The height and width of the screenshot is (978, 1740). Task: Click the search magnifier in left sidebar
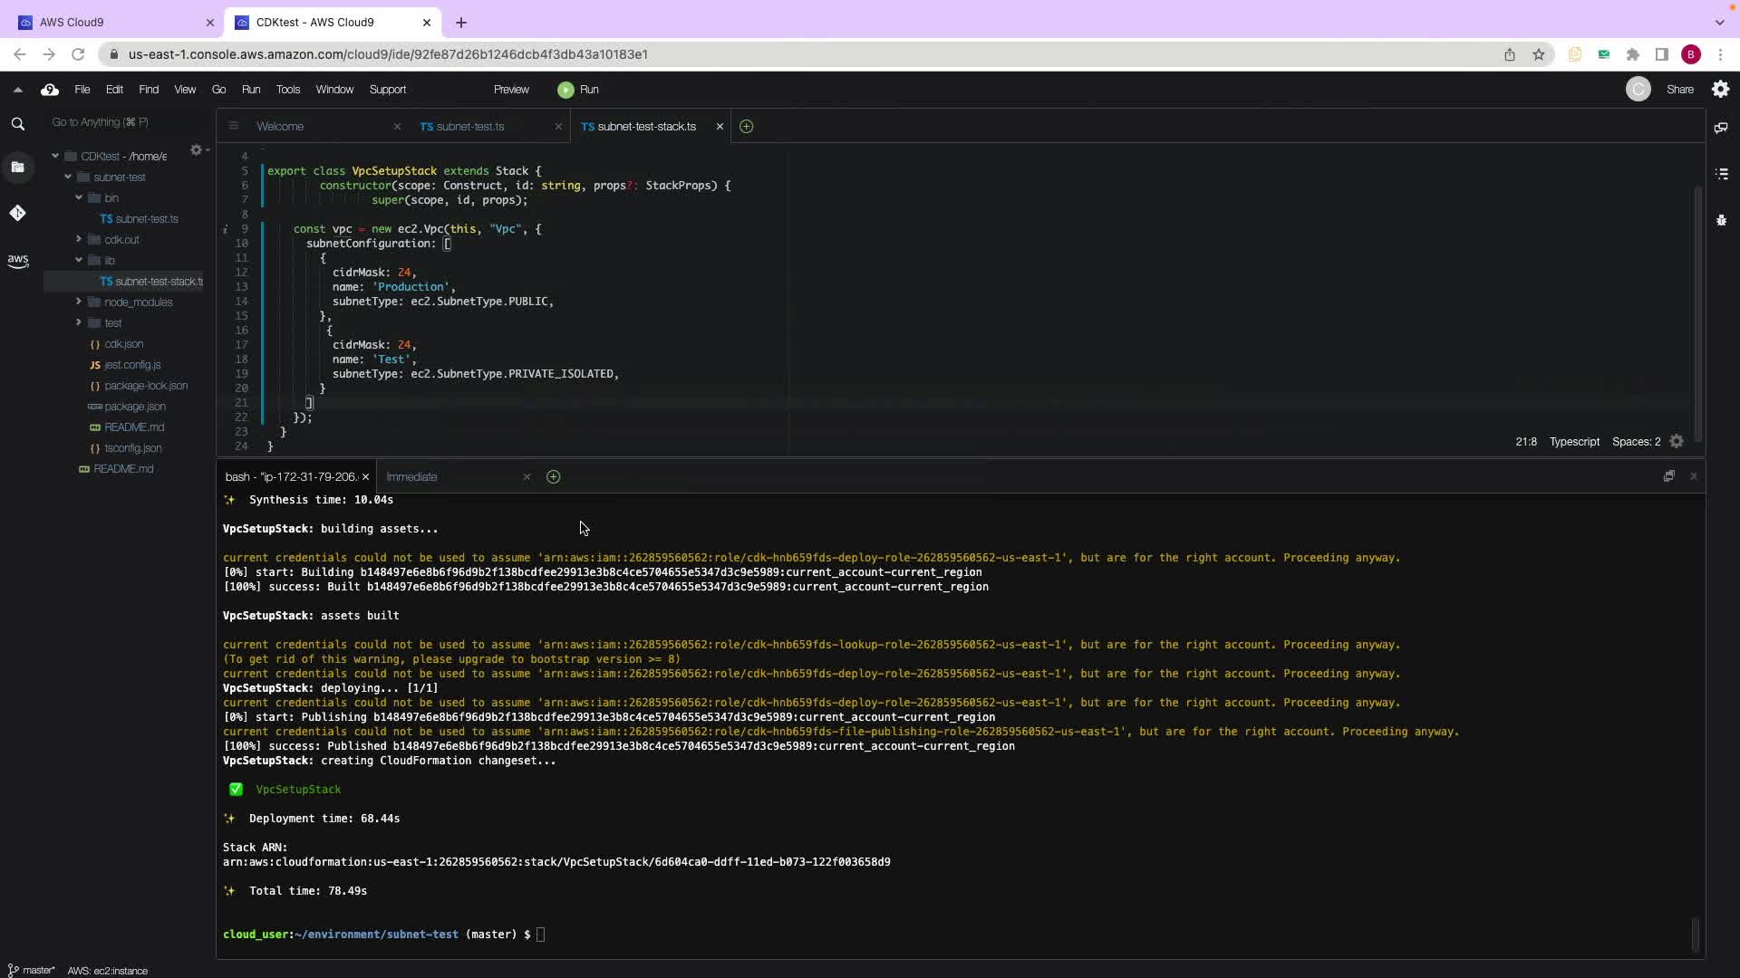[17, 124]
